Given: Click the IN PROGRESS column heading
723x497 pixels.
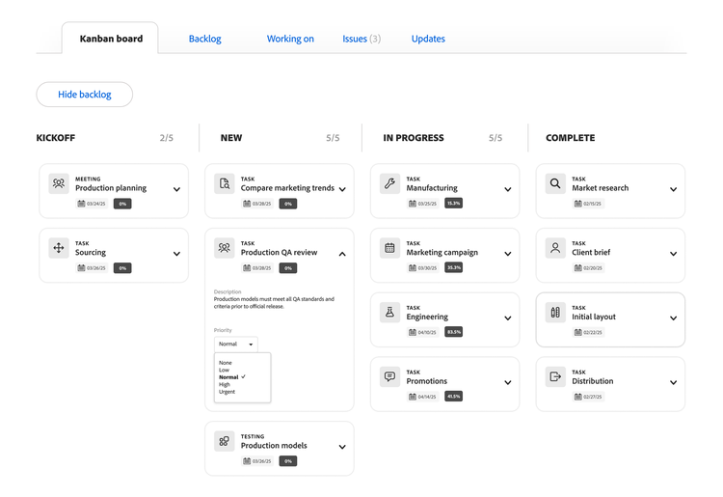Looking at the screenshot, I should [414, 137].
